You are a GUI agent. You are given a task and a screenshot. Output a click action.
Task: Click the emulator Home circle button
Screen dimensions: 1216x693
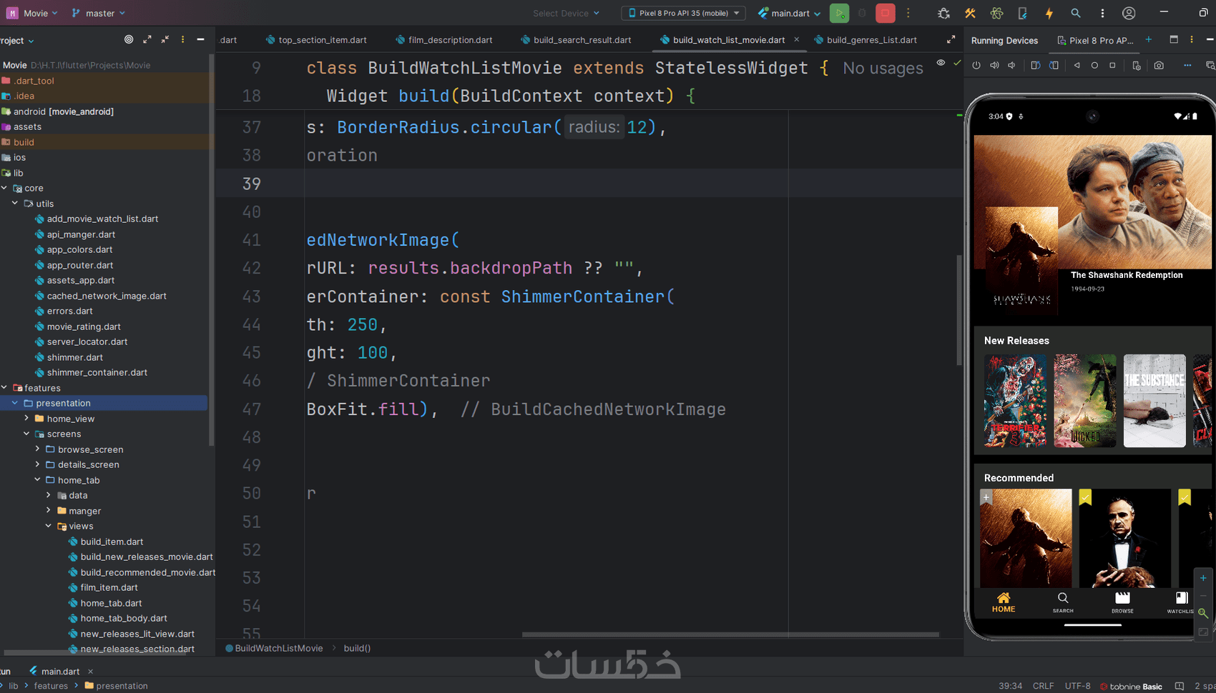pyautogui.click(x=1094, y=65)
